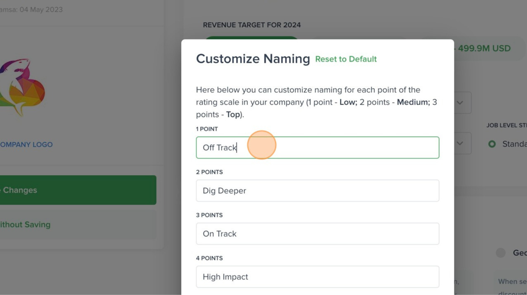Open the upper dropdown chevron behind the dialog
Image resolution: width=527 pixels, height=295 pixels.
[460, 103]
